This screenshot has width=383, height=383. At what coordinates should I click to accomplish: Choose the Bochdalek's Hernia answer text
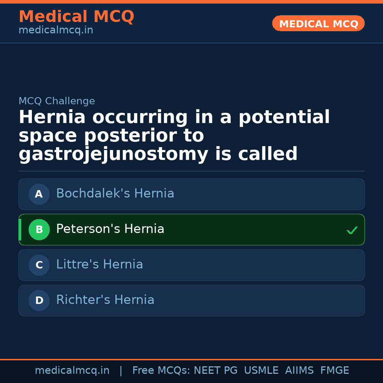pos(115,194)
